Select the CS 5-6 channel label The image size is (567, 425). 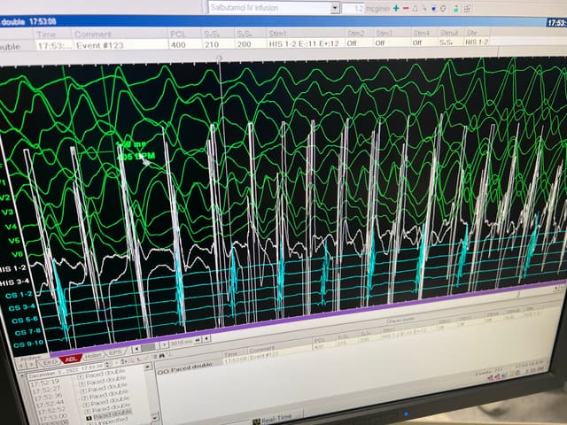[25, 320]
